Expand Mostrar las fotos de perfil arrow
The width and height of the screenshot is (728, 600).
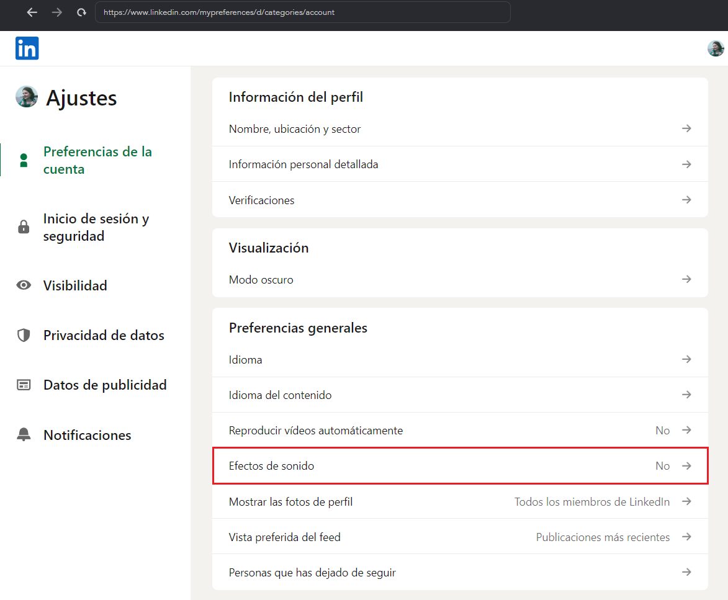tap(686, 501)
